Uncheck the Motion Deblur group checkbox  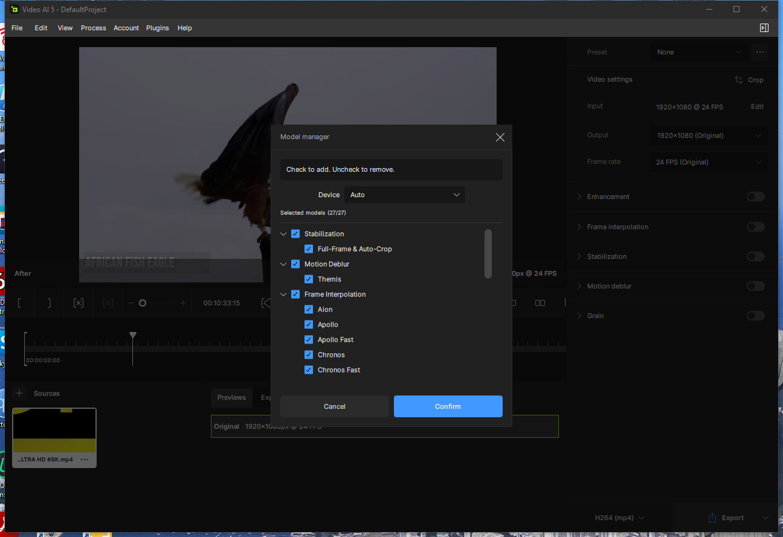pos(295,264)
